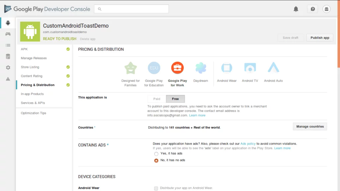The width and height of the screenshot is (340, 191).
Task: Select the Designed for Families program icon
Action: [x=130, y=68]
